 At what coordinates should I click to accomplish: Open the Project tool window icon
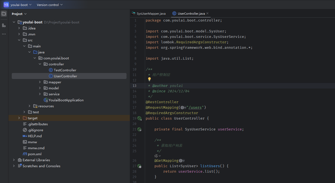coord(4,14)
